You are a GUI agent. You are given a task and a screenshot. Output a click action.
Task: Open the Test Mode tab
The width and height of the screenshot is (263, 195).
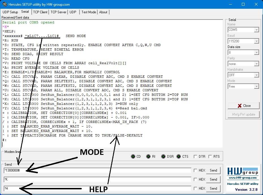(89, 12)
